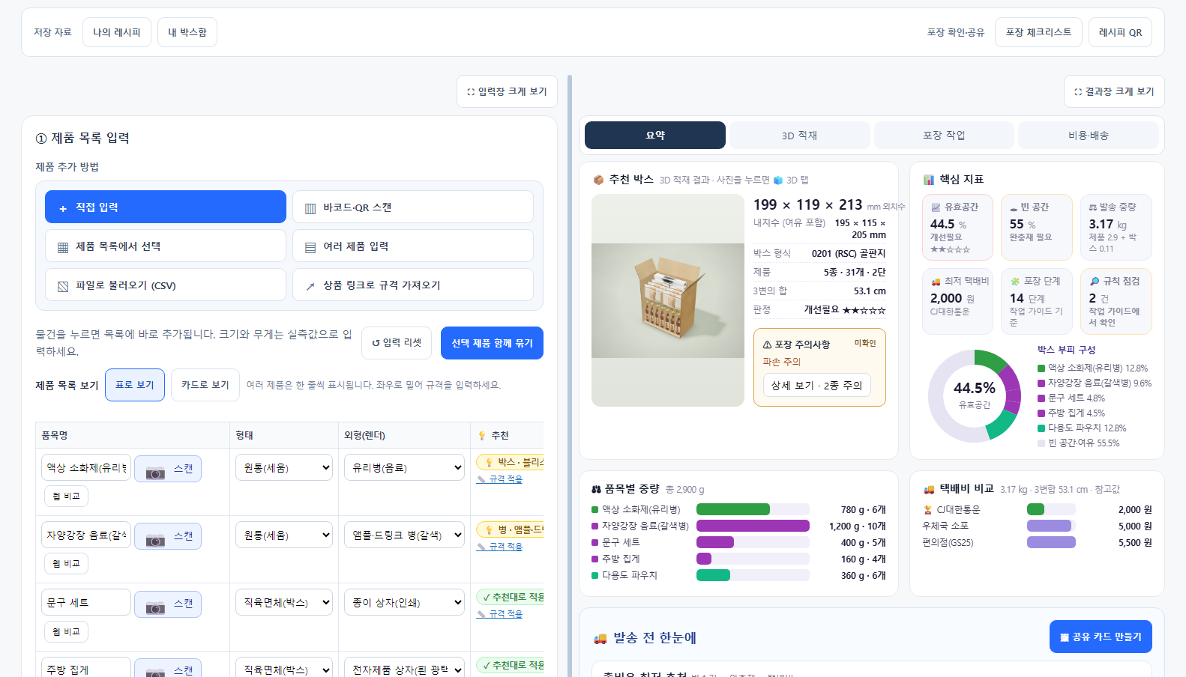The image size is (1186, 677).
Task: Click 규격 적용 link in 문구 세트 row
Action: coord(500,614)
